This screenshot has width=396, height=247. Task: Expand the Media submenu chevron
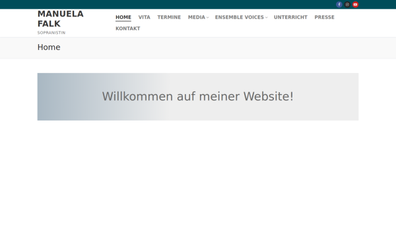[x=208, y=17]
